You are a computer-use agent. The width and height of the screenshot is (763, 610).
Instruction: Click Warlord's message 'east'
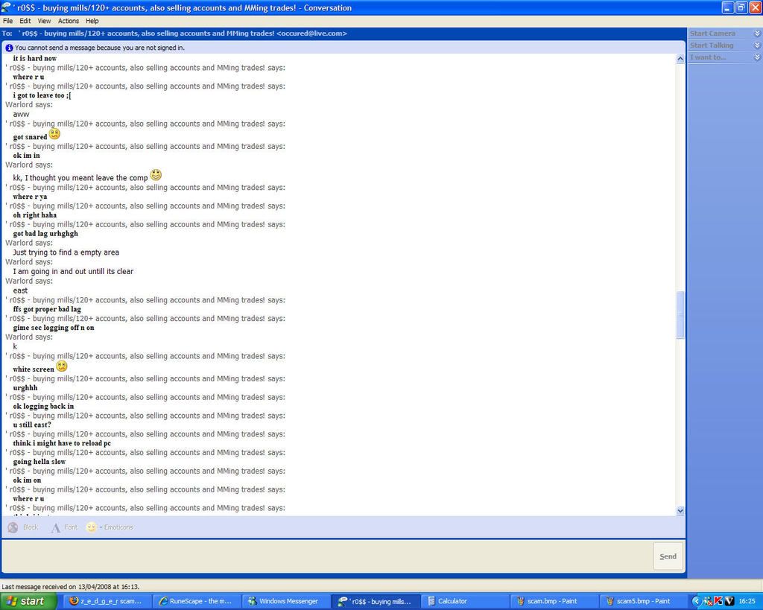(20, 290)
